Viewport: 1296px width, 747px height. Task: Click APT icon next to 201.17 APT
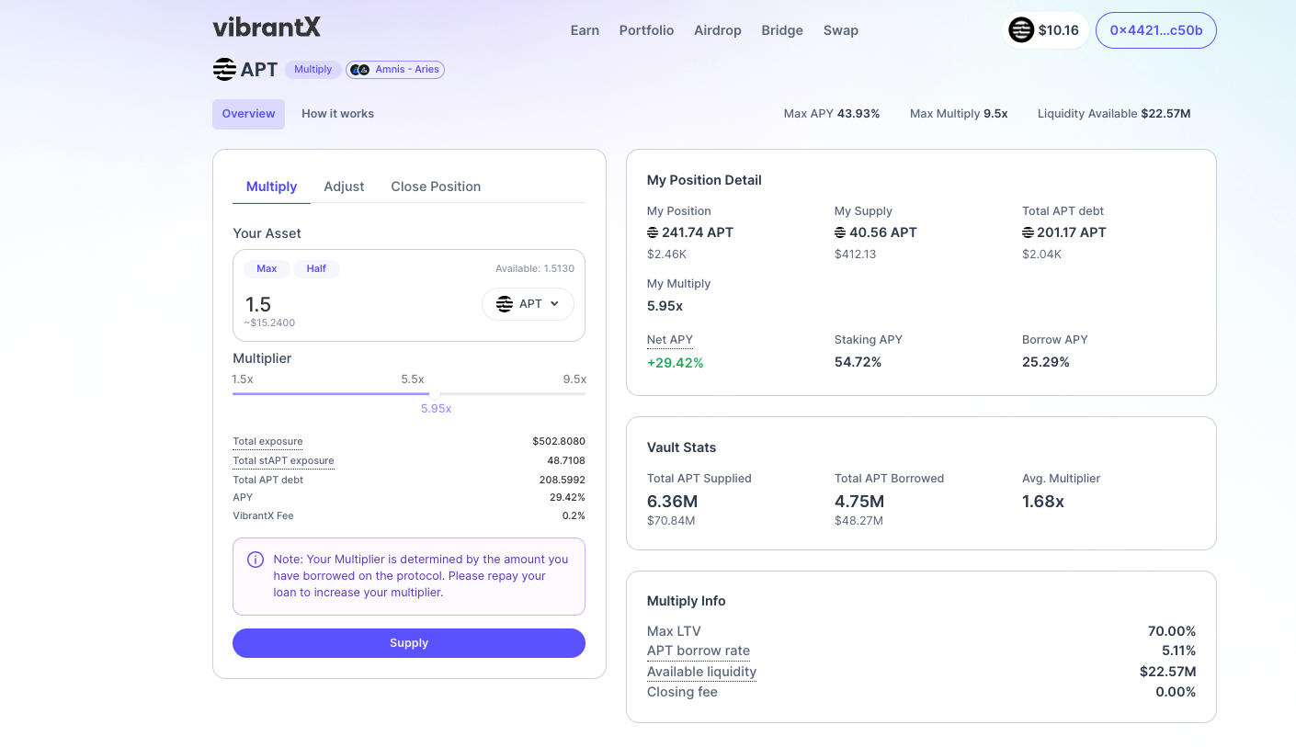(1028, 232)
